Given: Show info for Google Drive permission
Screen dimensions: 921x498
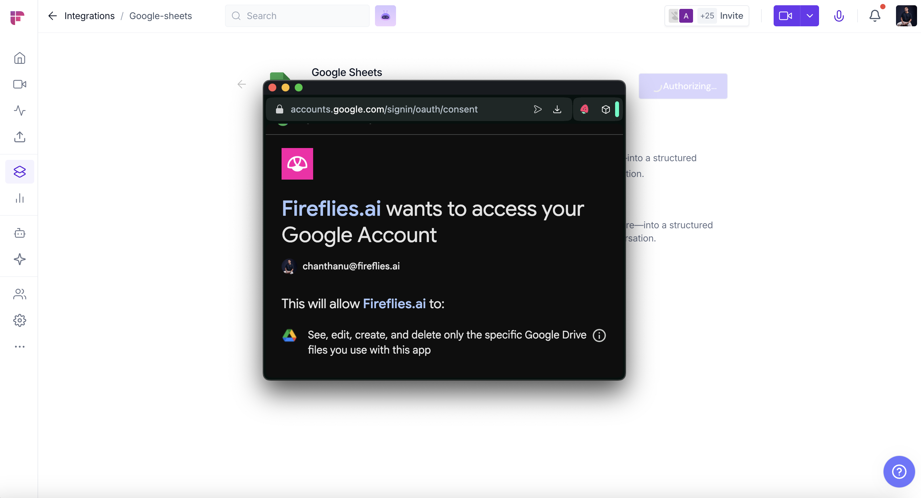Looking at the screenshot, I should [599, 335].
